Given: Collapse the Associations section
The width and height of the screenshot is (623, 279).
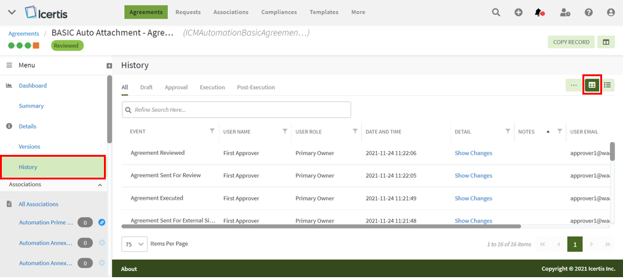Looking at the screenshot, I should [x=100, y=184].
